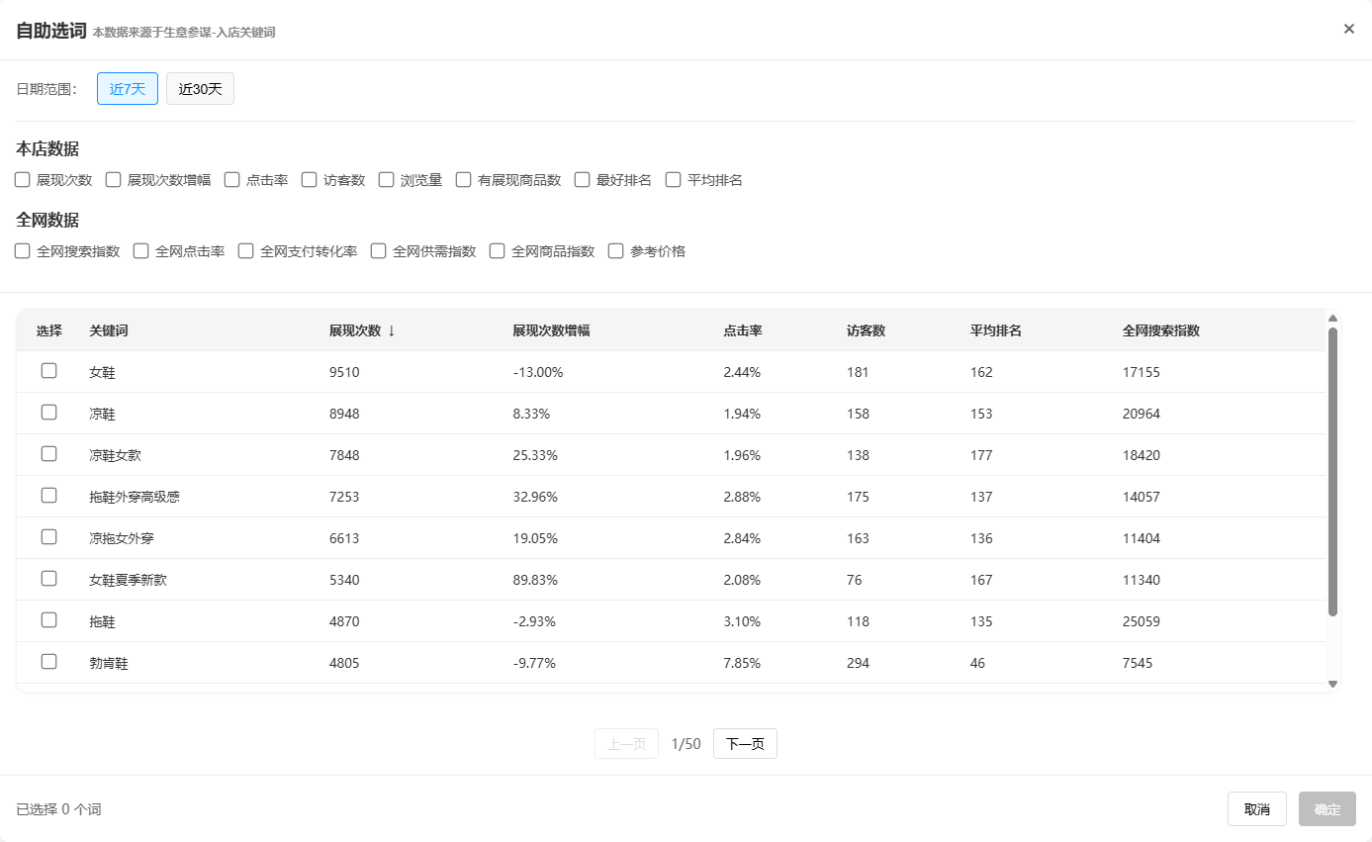1372x842 pixels.
Task: Click the 确定 confirm button
Action: (x=1326, y=809)
